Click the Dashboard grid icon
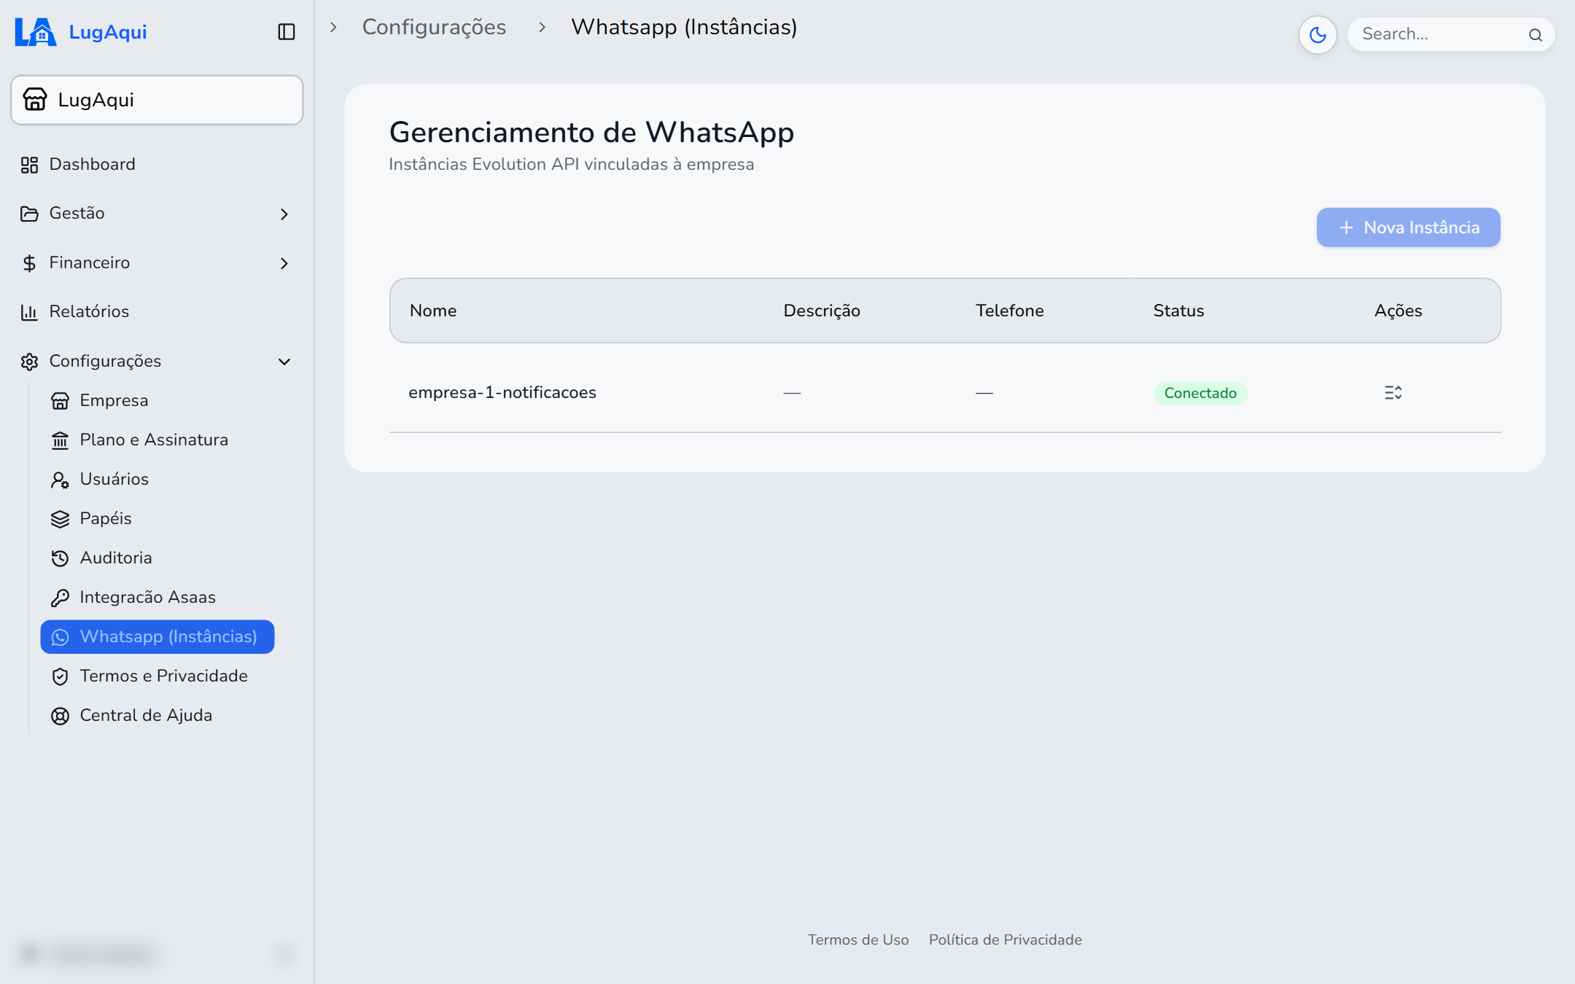This screenshot has height=984, width=1575. click(29, 165)
